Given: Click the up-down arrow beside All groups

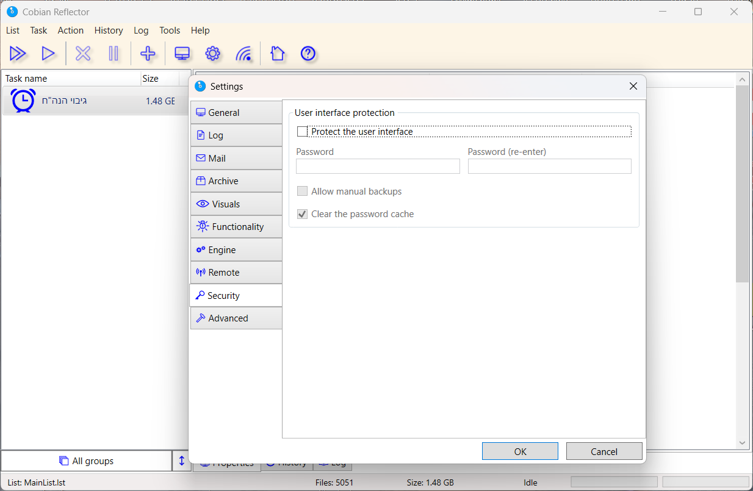Looking at the screenshot, I should point(181,461).
